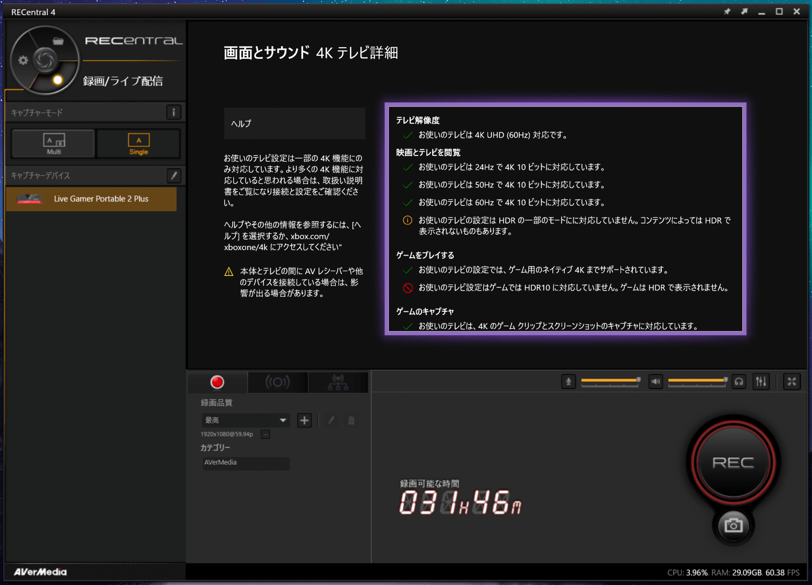
Task: Click the orange HDR partial-mode info line
Action: coord(567,226)
